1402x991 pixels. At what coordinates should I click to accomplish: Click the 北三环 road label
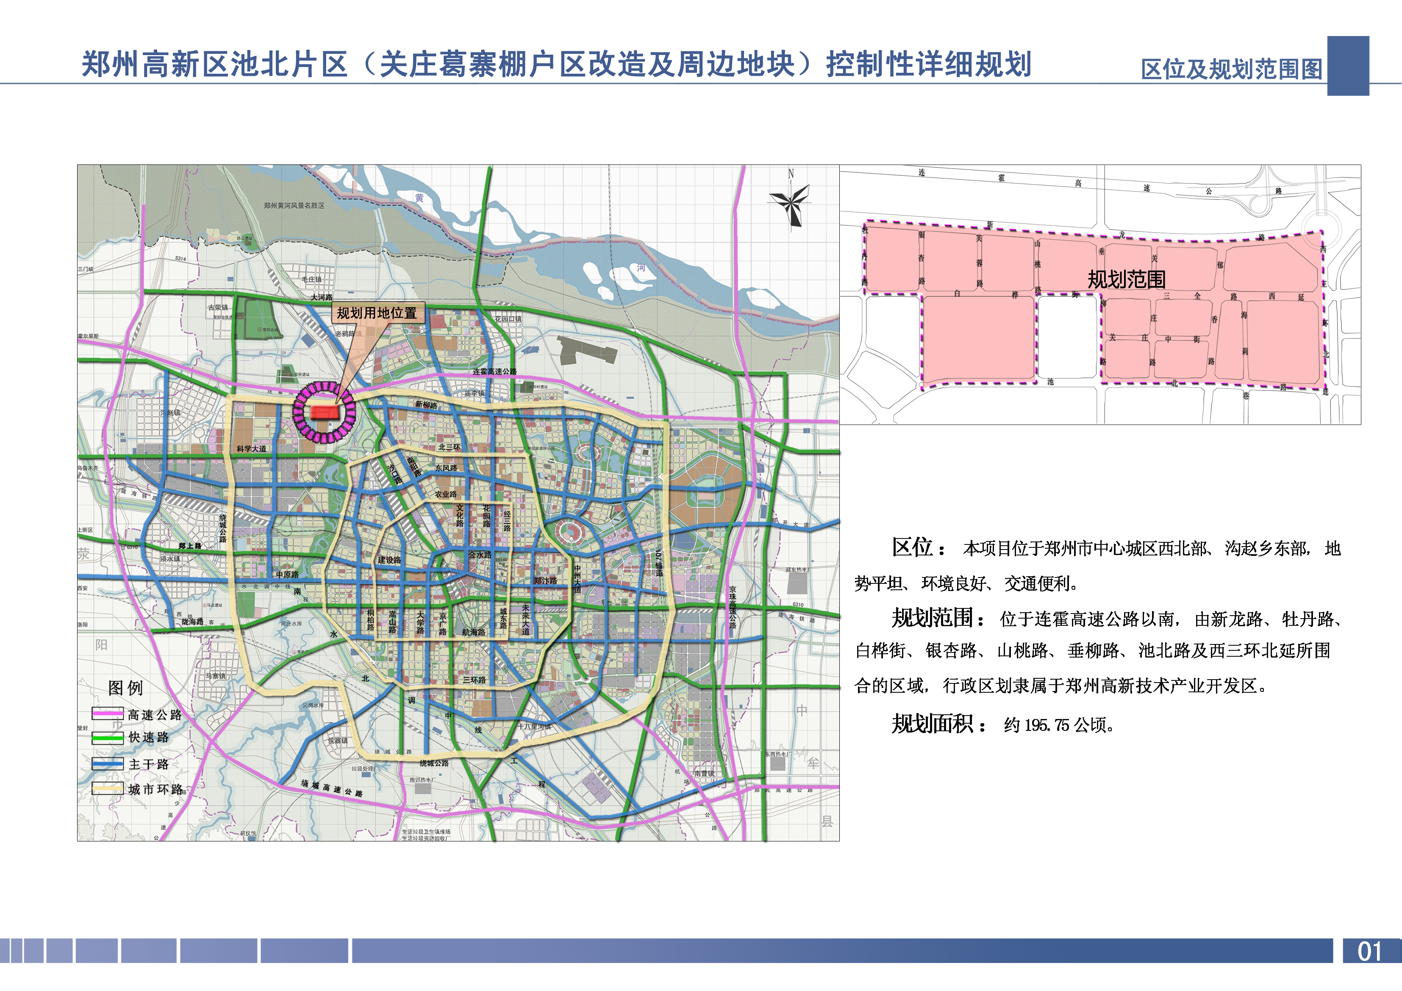pyautogui.click(x=449, y=447)
